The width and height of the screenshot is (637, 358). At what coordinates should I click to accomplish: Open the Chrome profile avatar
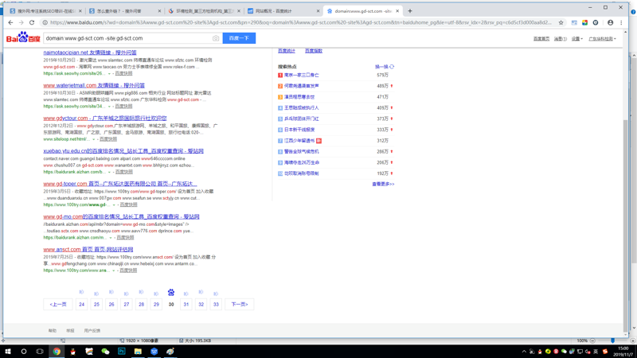[610, 23]
